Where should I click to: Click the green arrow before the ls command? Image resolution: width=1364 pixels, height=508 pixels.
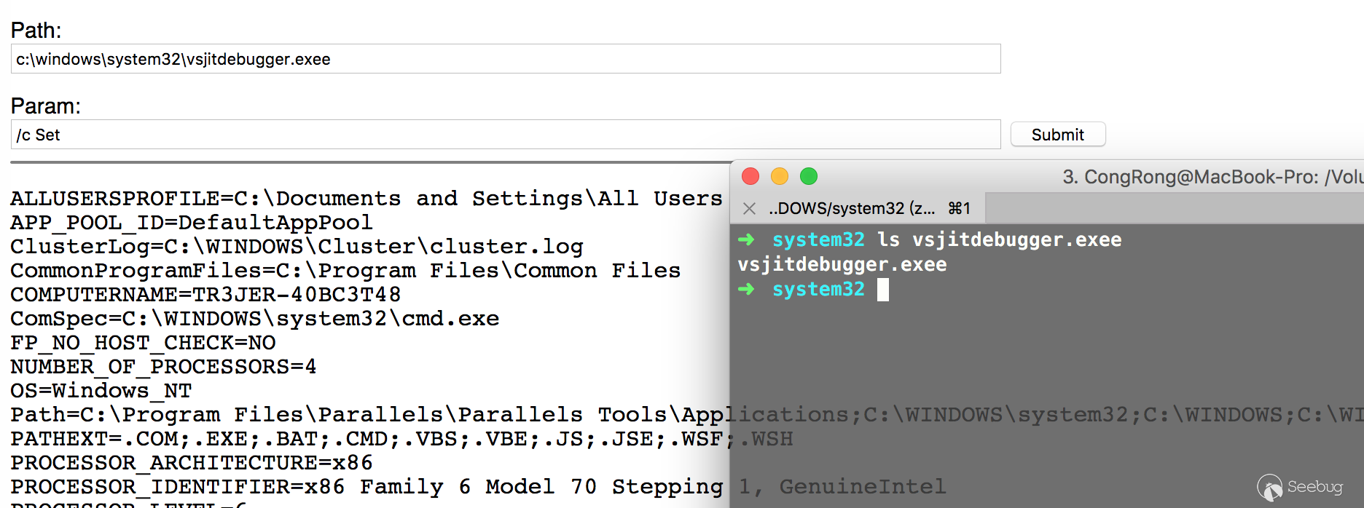point(746,239)
